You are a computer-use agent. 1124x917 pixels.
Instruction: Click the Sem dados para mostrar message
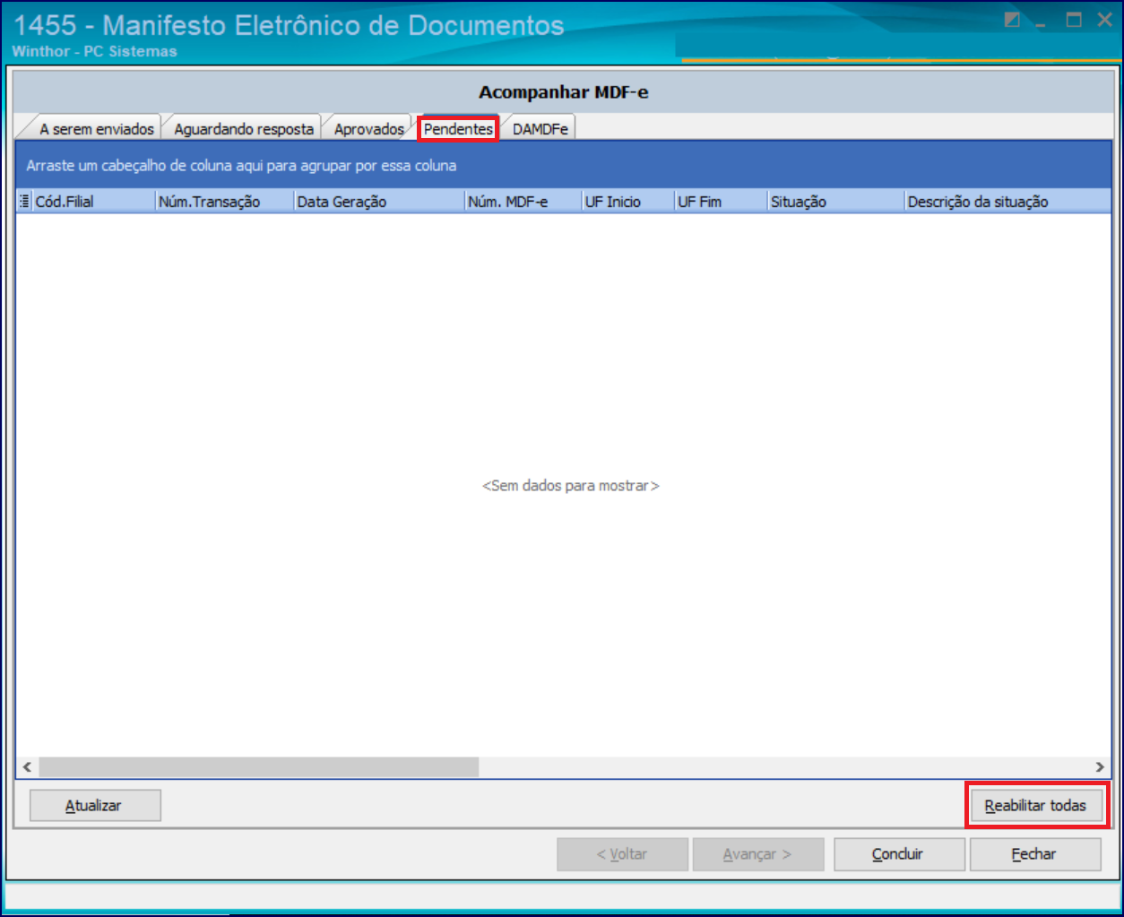(571, 486)
